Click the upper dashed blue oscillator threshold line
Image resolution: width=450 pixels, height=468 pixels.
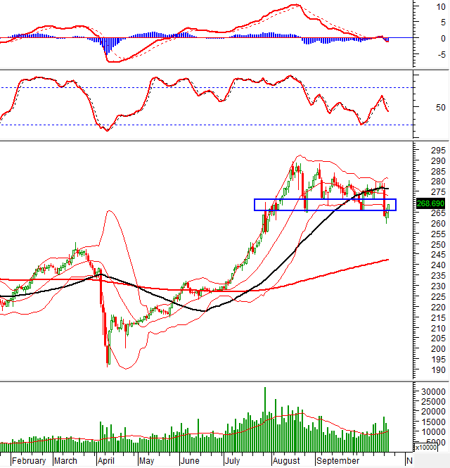[211, 87]
